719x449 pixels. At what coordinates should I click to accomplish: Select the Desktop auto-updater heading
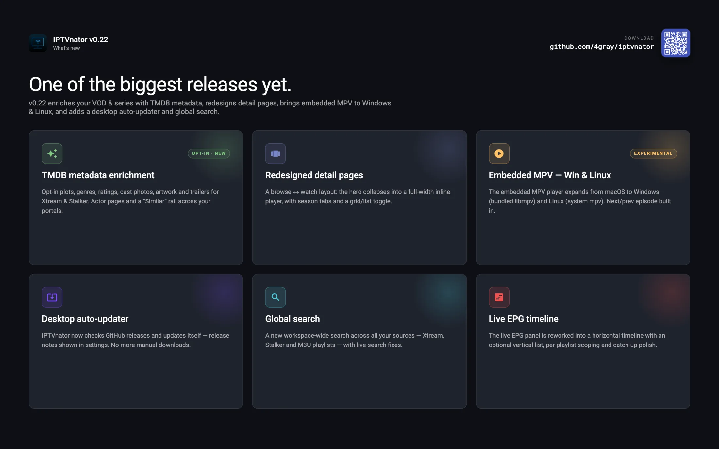click(x=85, y=319)
